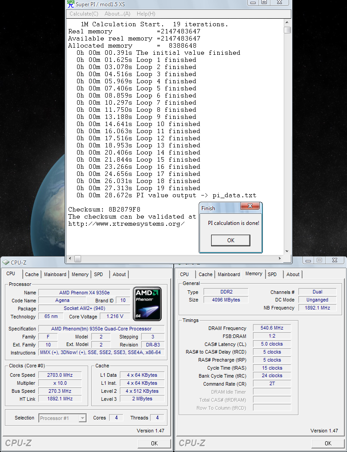Click the FSB:DRAM value 1:2

pyautogui.click(x=272, y=336)
